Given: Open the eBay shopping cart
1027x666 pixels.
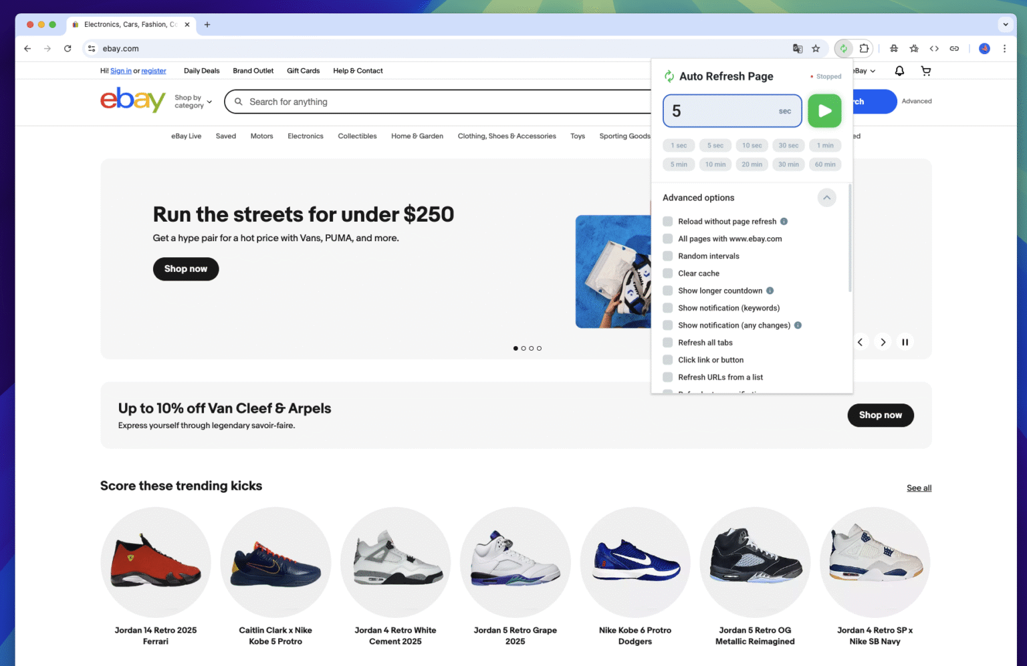Looking at the screenshot, I should point(926,71).
